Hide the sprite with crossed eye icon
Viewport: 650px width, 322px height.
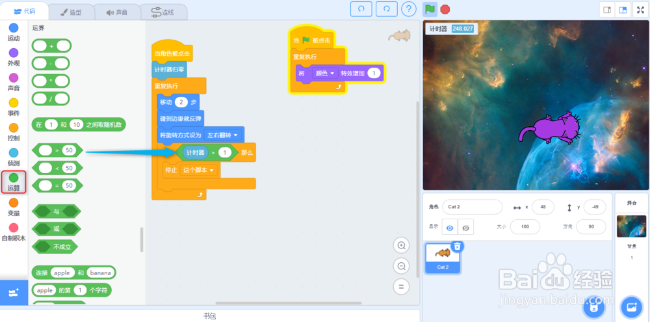point(465,227)
